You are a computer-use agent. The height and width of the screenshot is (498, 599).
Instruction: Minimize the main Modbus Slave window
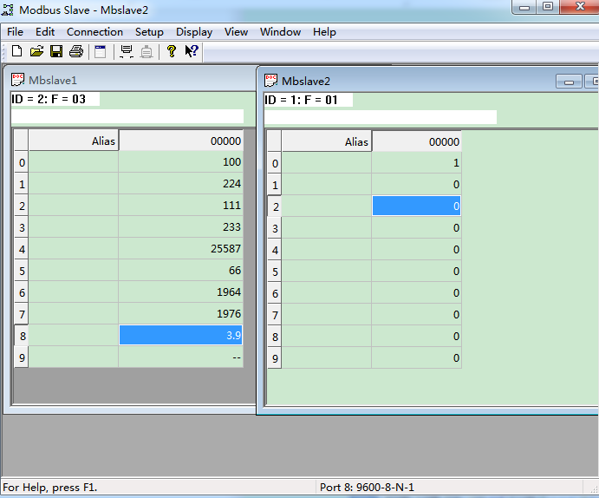(x=524, y=7)
